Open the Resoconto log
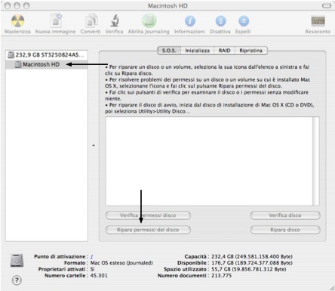 coord(318,21)
